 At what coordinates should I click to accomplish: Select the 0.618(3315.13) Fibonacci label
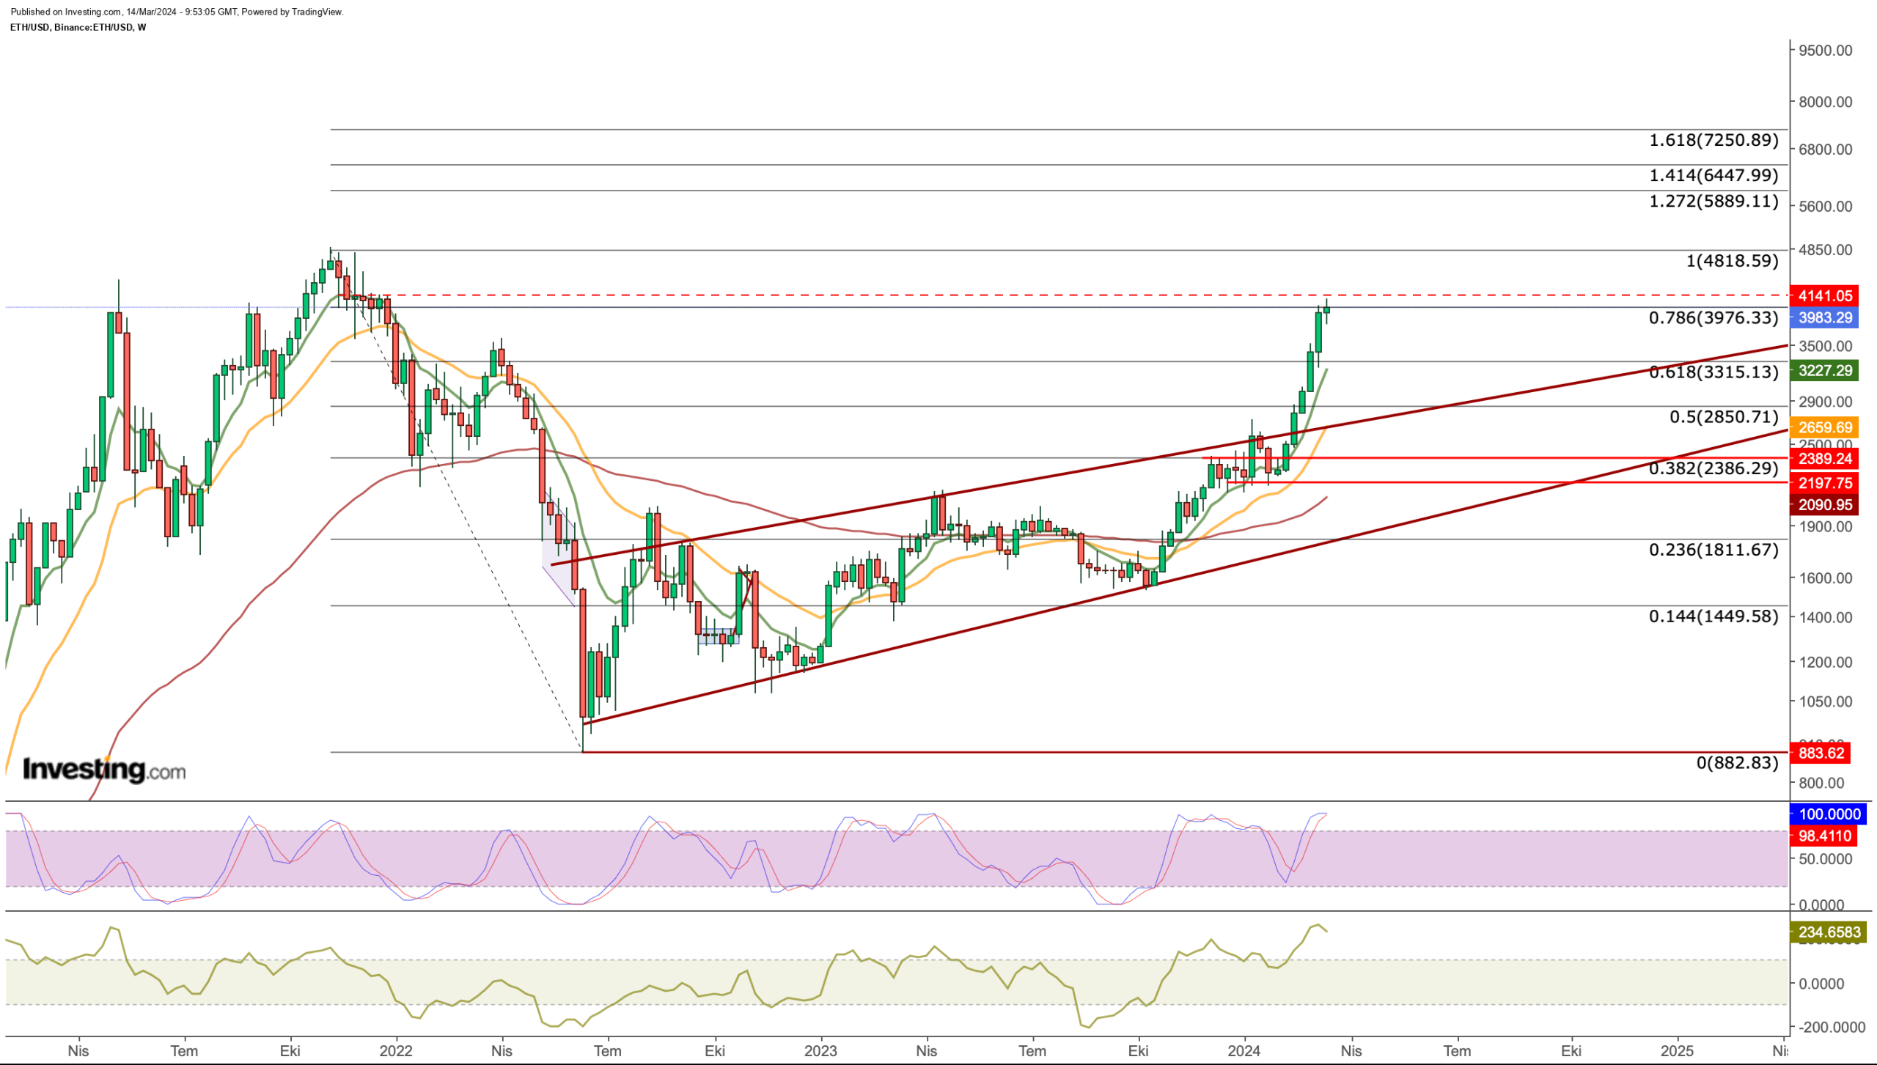[x=1713, y=372]
